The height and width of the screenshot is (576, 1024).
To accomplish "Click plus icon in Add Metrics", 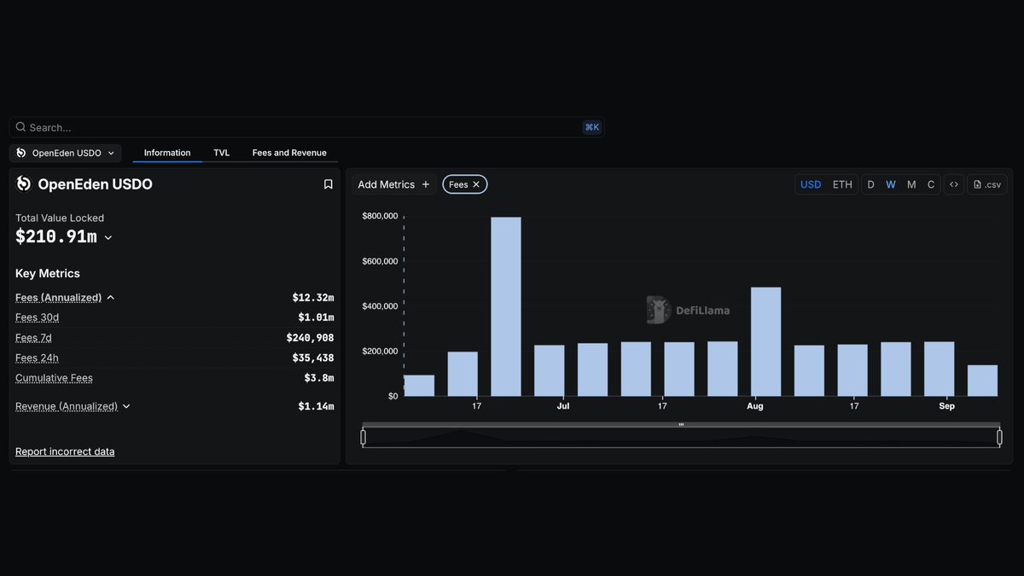I will pyautogui.click(x=426, y=184).
